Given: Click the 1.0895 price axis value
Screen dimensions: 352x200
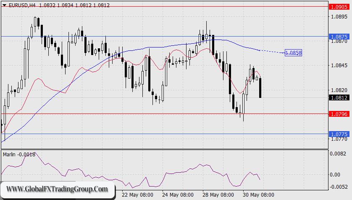Looking at the screenshot, I should coord(339,17).
